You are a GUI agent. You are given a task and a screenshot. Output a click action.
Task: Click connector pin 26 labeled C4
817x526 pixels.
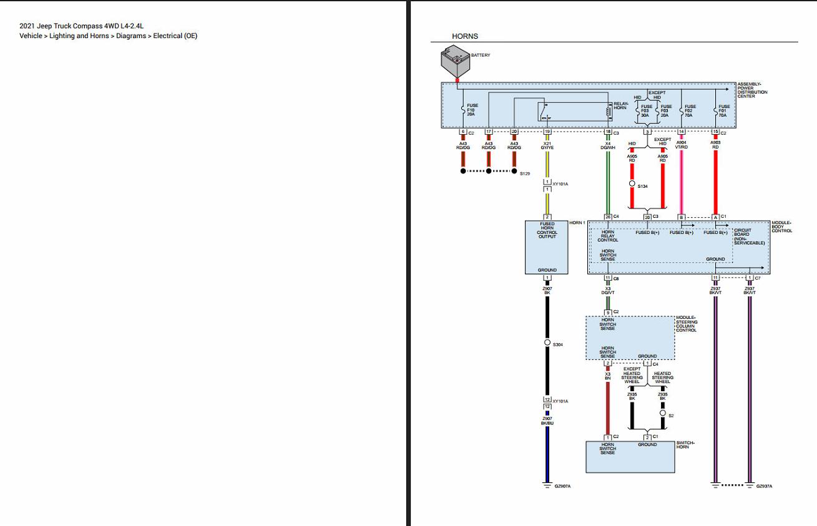click(608, 217)
